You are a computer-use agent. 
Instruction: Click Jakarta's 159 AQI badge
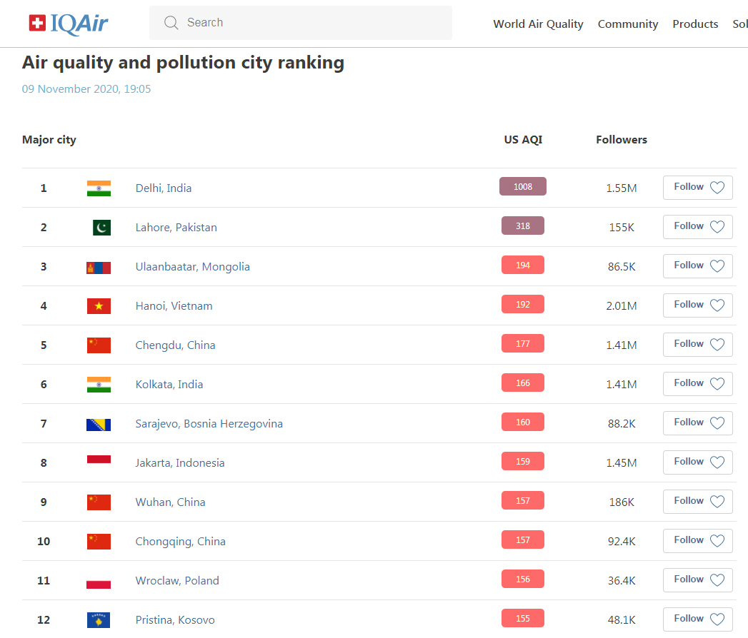523,461
